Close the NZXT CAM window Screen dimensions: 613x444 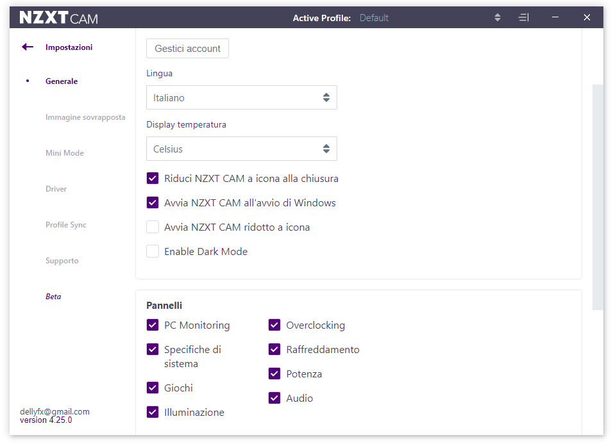587,17
